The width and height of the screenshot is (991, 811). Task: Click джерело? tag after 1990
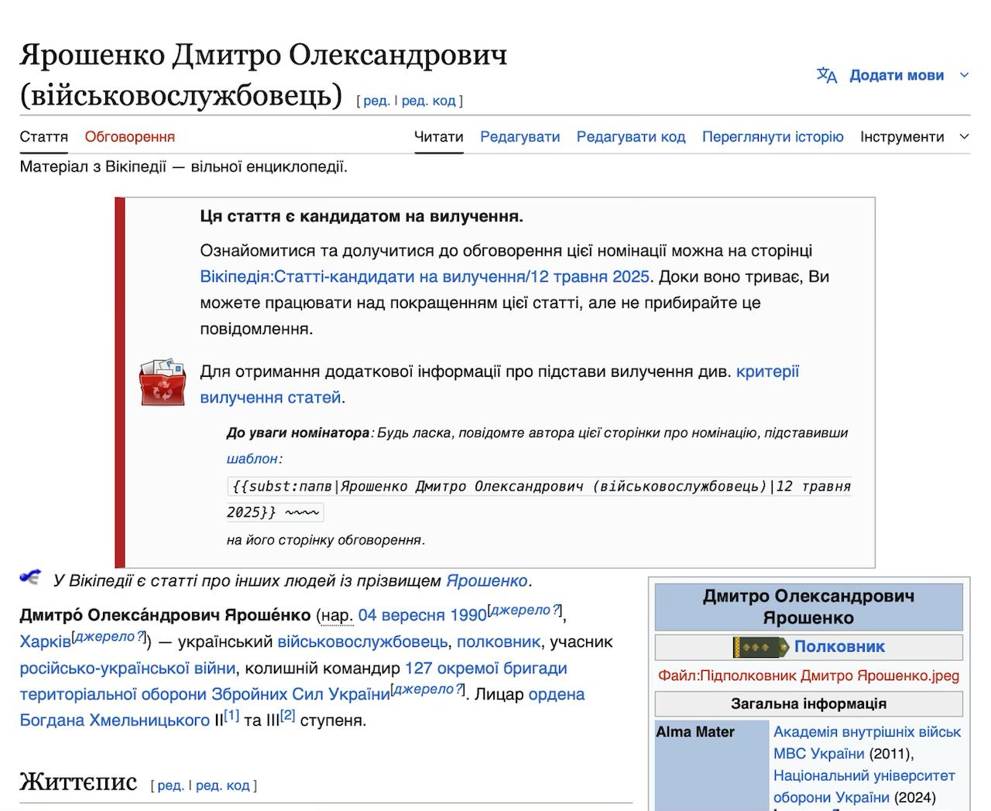(x=524, y=610)
